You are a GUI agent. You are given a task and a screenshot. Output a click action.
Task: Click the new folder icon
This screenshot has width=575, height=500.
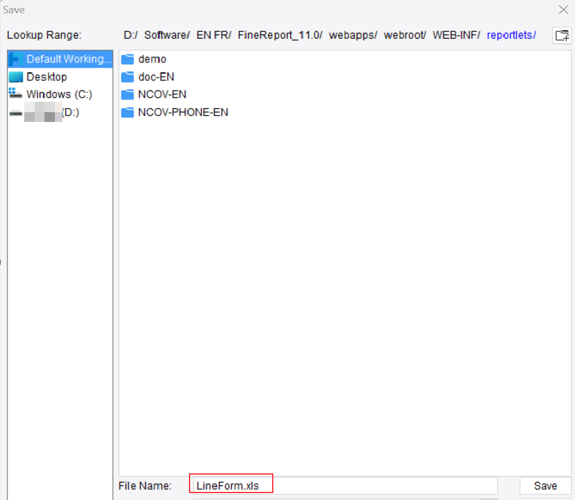tap(562, 36)
